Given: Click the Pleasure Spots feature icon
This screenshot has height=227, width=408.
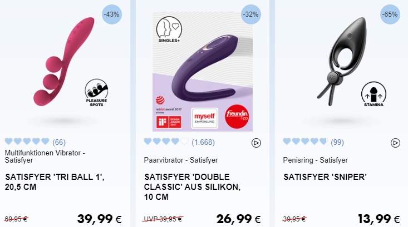Looking at the screenshot, I should 96,93.
